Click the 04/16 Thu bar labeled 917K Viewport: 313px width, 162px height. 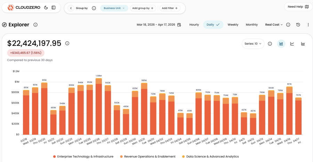pos(289,111)
